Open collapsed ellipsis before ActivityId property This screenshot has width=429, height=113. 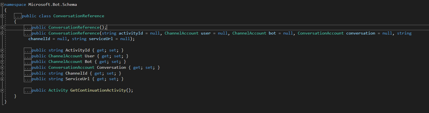tap(28, 50)
